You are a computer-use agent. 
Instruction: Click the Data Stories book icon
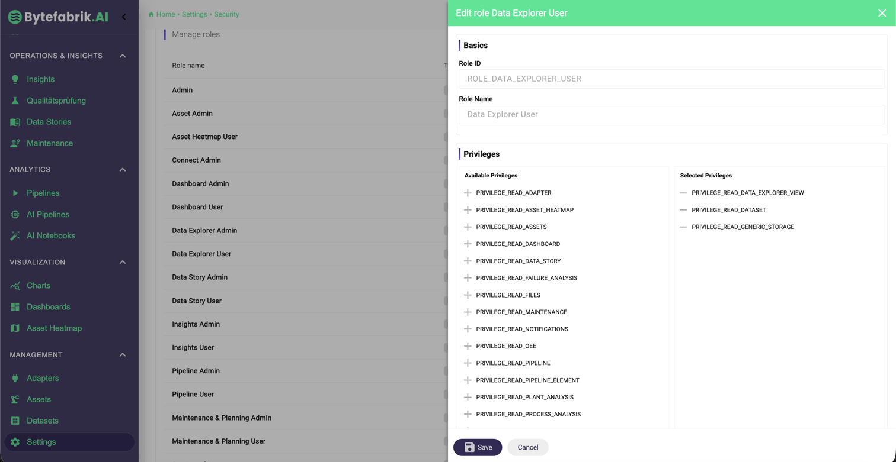click(15, 122)
